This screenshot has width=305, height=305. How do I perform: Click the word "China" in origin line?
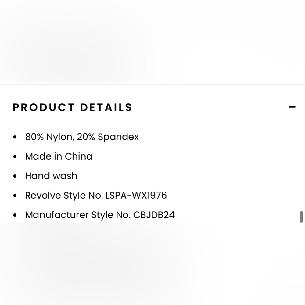coord(78,156)
